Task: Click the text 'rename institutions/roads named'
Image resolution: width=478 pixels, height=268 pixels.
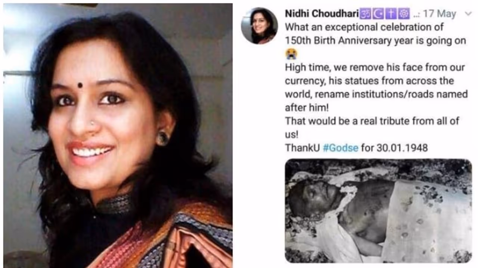Action: [376, 94]
